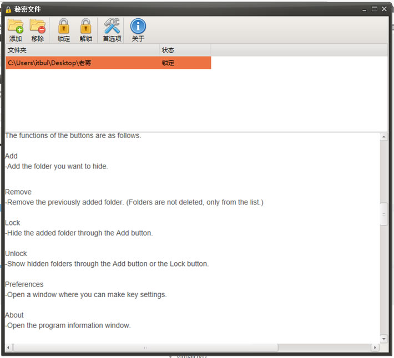Maximize the 秘密文件 window
This screenshot has width=394, height=358.
click(x=375, y=9)
